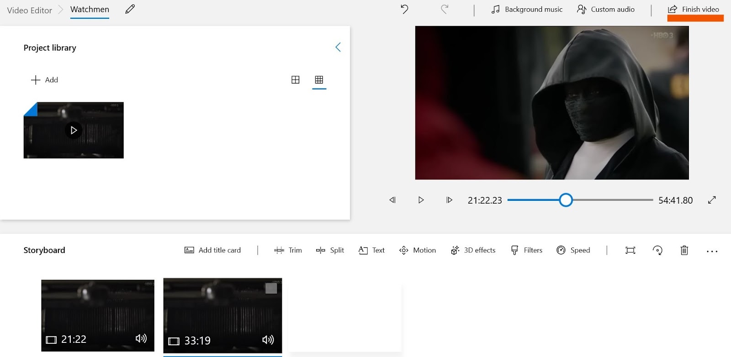The height and width of the screenshot is (357, 731).
Task: Adjust volume on the 21:22 clip
Action: (x=141, y=338)
